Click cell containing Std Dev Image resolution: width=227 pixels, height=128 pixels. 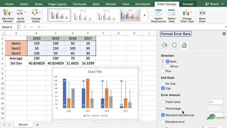(16, 63)
